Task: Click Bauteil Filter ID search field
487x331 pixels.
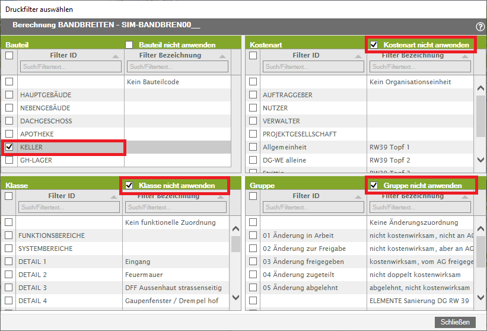Action: coord(70,66)
